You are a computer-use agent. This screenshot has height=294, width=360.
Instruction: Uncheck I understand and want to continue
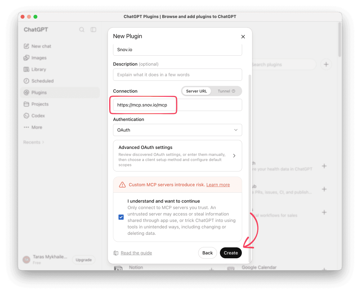click(x=121, y=217)
